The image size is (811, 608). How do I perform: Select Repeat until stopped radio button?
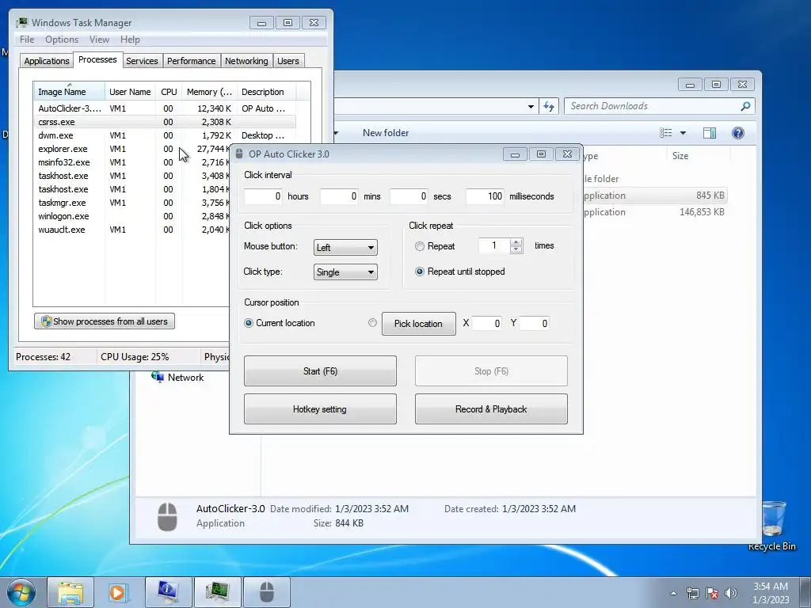click(x=420, y=272)
